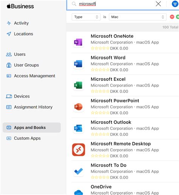Open the Mac value dropdown
Screen dimensions: 179x195
coord(137,17)
